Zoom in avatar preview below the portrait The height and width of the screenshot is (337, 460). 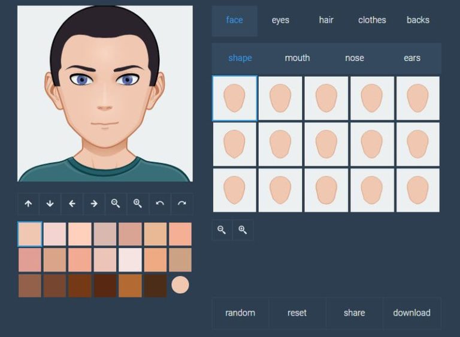(138, 204)
